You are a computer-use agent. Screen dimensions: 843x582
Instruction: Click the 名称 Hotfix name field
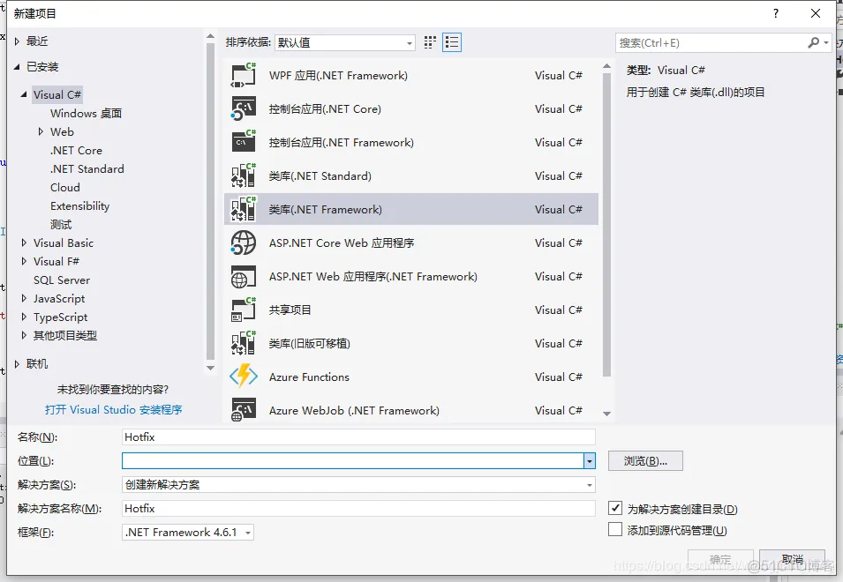358,437
